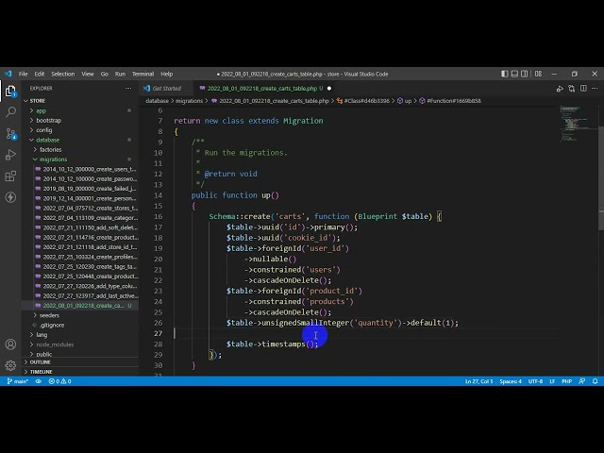Viewport: 604px width, 453px height.
Task: Open the Search view in activity bar
Action: [x=10, y=112]
